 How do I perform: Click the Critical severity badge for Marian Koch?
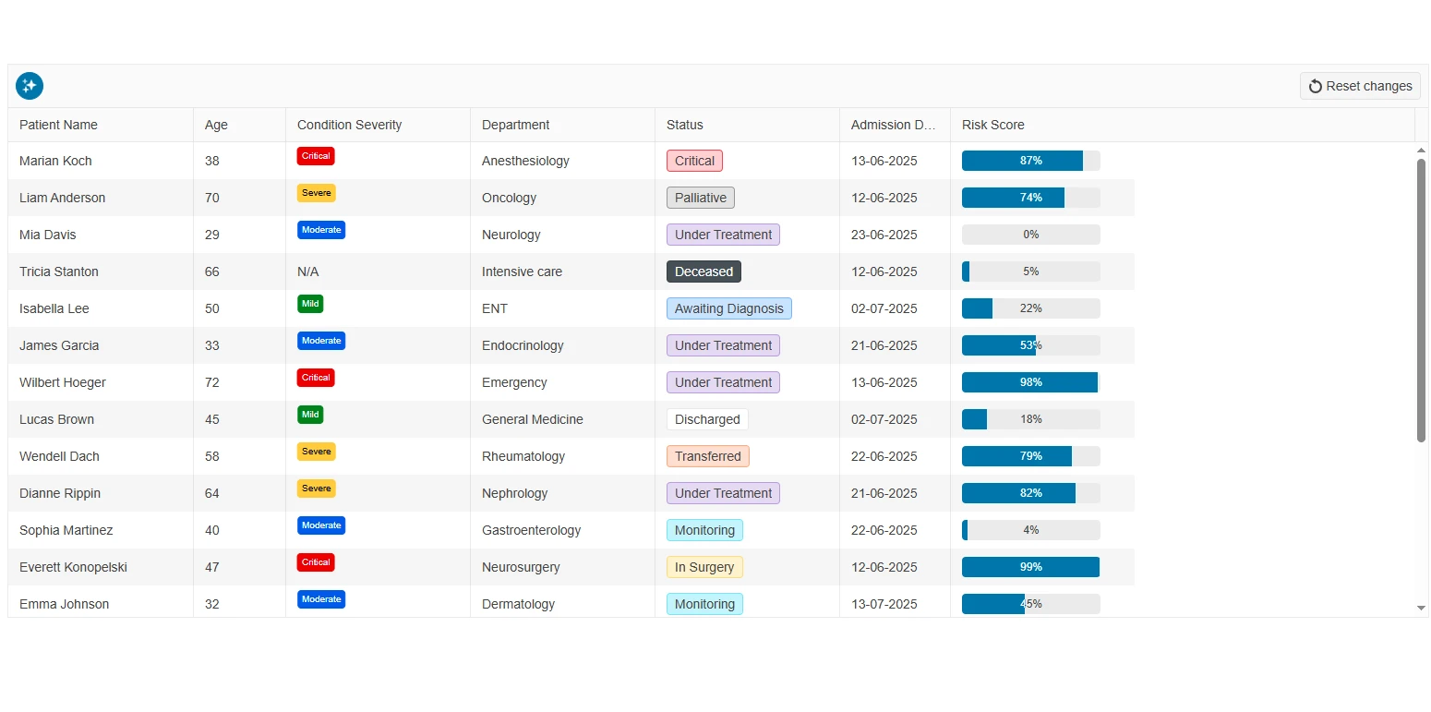(x=315, y=156)
